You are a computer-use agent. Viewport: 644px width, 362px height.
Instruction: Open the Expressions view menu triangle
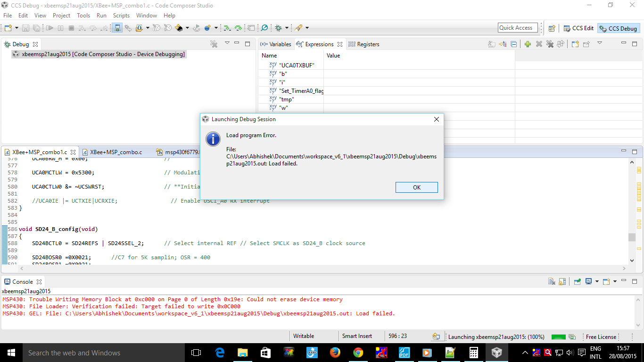(x=600, y=43)
